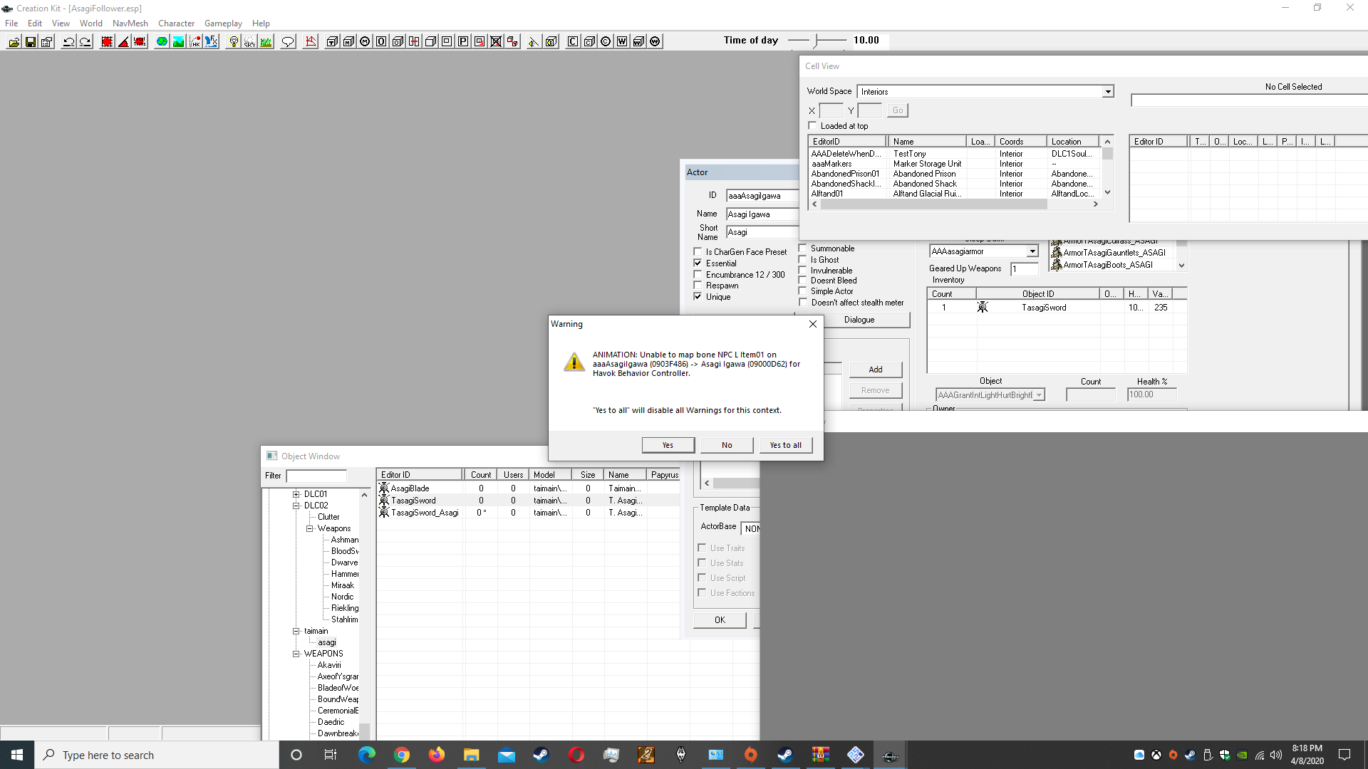Enable the Doesnt Bleed checkbox
The width and height of the screenshot is (1368, 769).
pos(803,281)
